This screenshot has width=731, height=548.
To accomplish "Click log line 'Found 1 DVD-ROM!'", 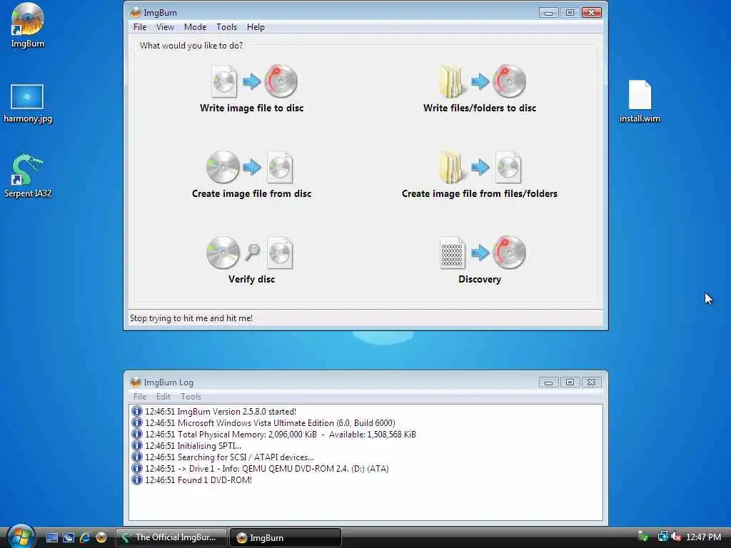I will [198, 480].
